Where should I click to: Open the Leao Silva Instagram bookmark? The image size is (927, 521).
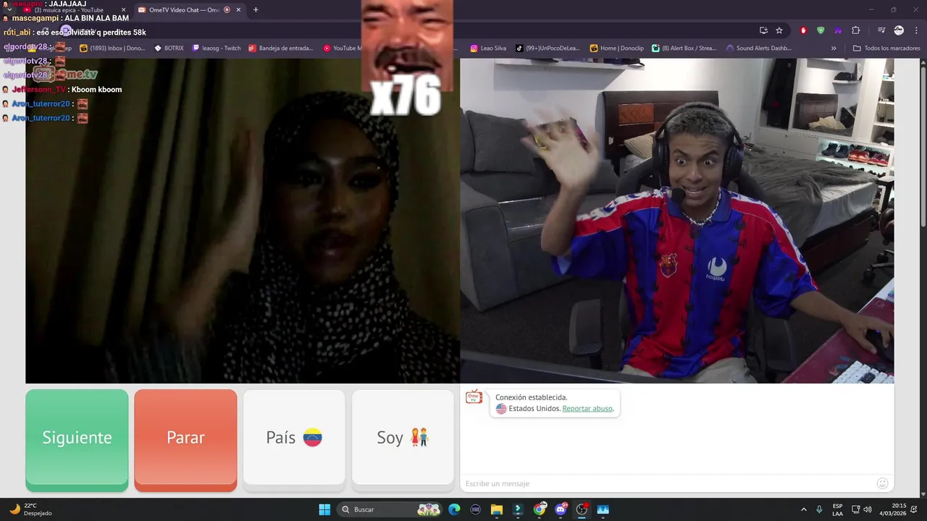point(488,48)
